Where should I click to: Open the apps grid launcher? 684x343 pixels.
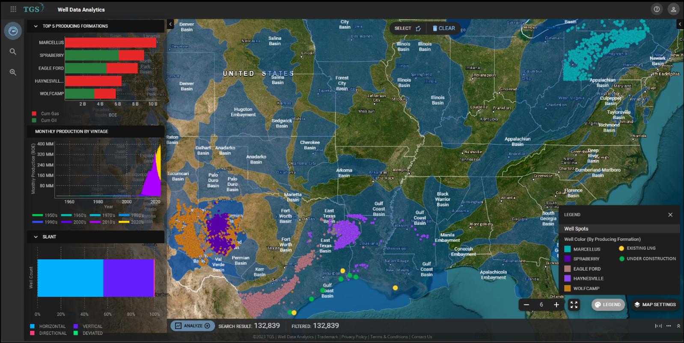(13, 9)
